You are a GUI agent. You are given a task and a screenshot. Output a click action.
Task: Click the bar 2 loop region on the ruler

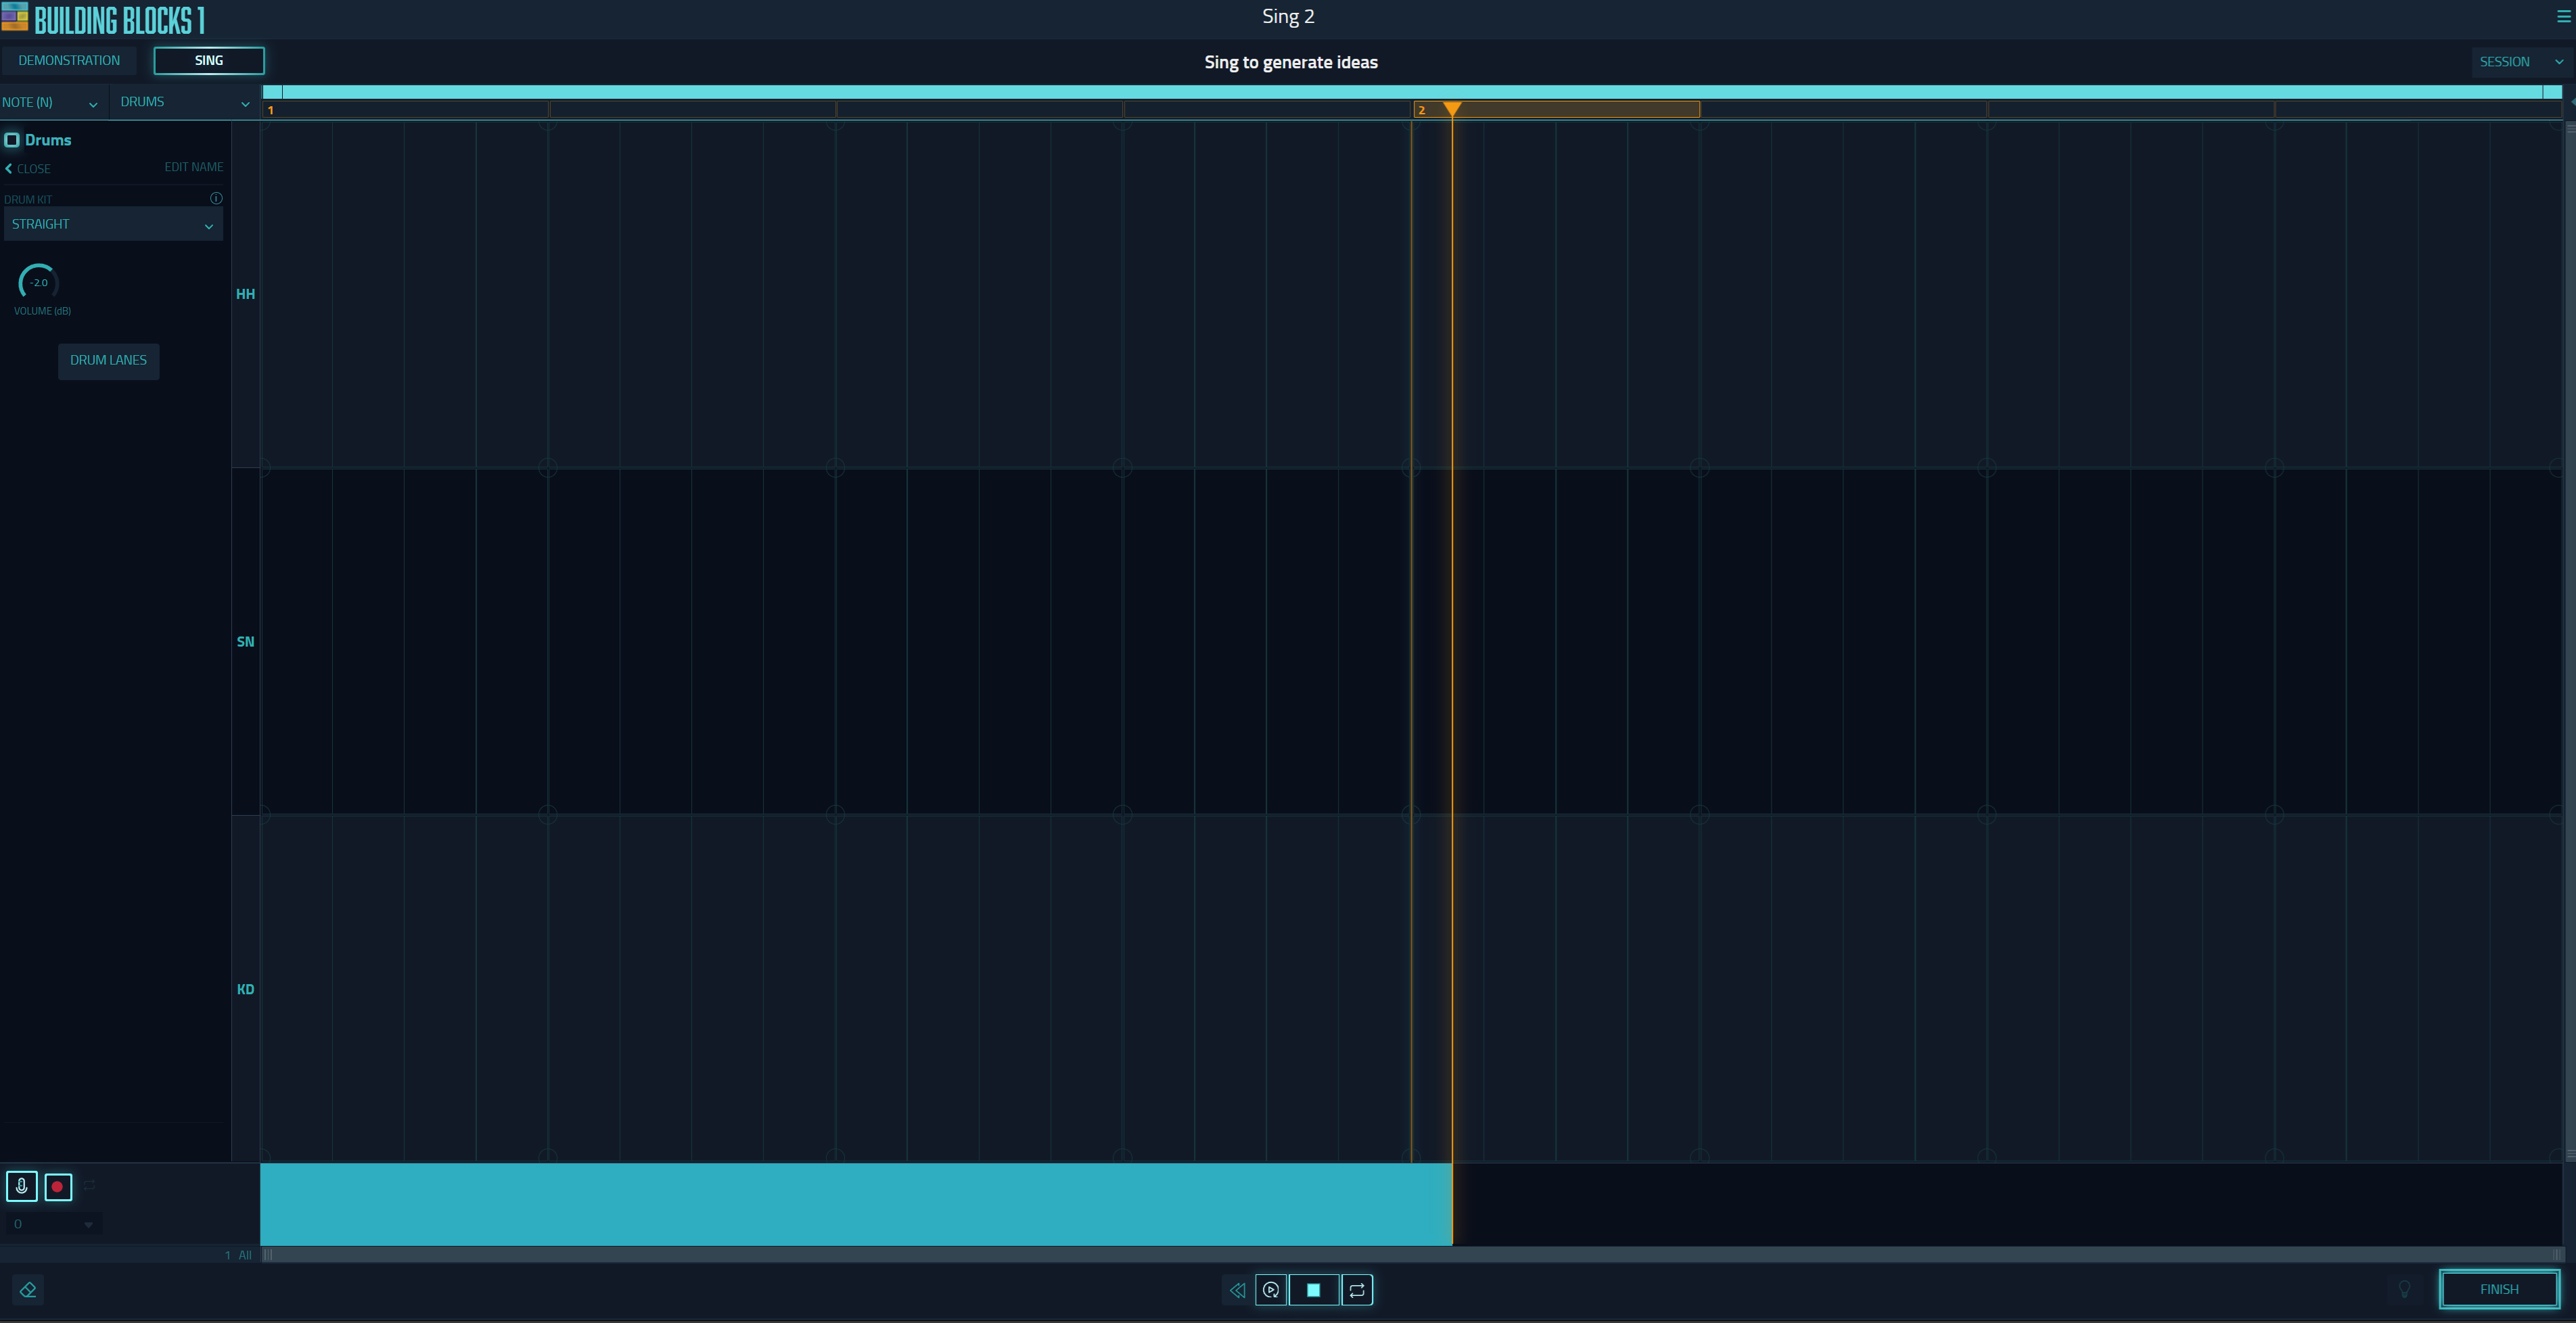coord(1556,110)
